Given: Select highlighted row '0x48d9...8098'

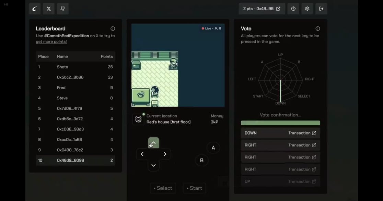Looking at the screenshot, I should coord(76,160).
